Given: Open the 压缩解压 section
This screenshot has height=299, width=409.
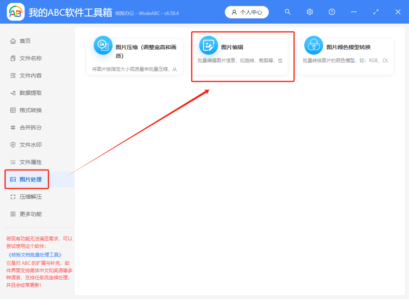Looking at the screenshot, I should 28,196.
